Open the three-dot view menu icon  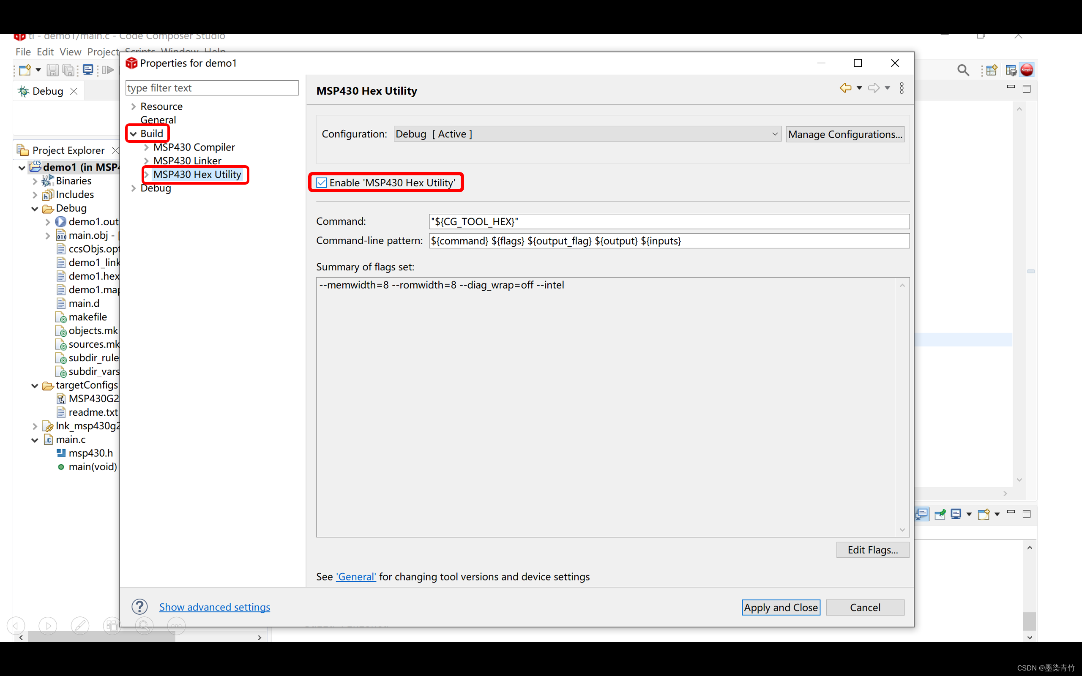tap(902, 88)
